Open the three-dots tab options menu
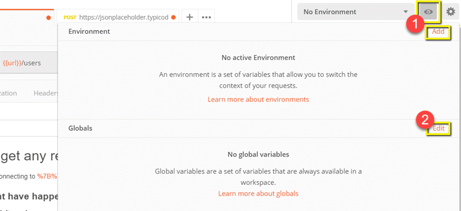Viewport: 461px width, 211px height. coord(206,17)
